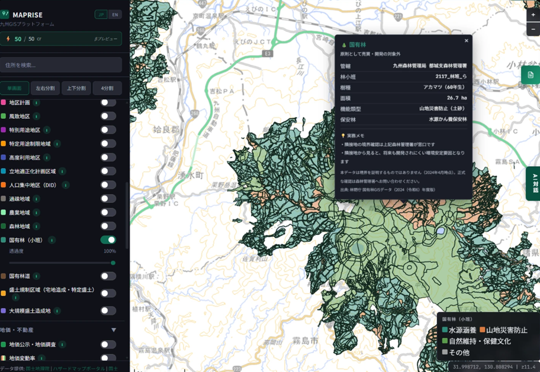
Task: Click the 2117_林班_ら value in popup
Action: (x=451, y=76)
